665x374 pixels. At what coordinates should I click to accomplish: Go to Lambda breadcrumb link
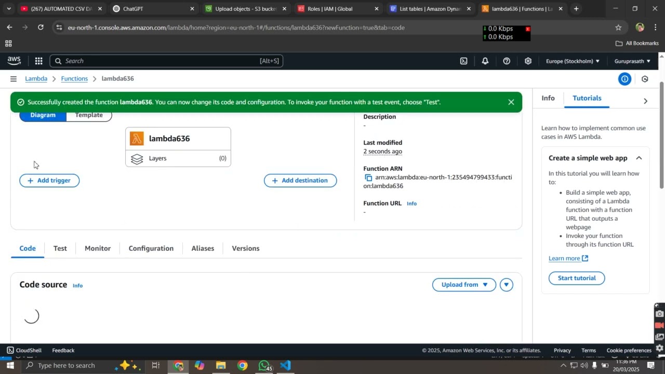coord(36,79)
